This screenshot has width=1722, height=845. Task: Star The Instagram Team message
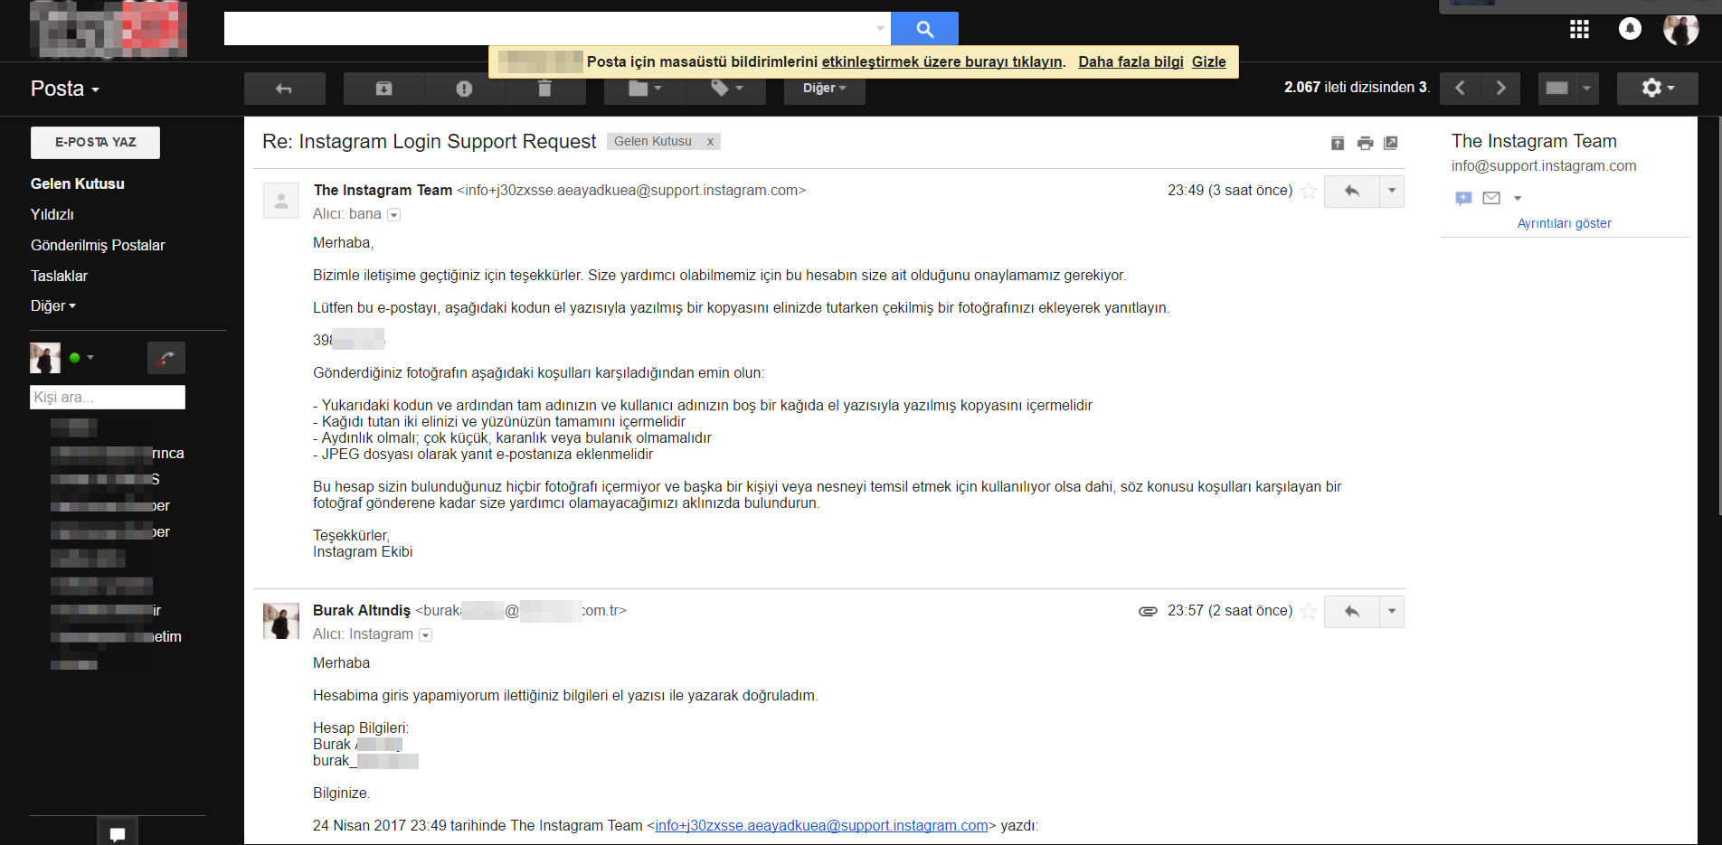1309,191
